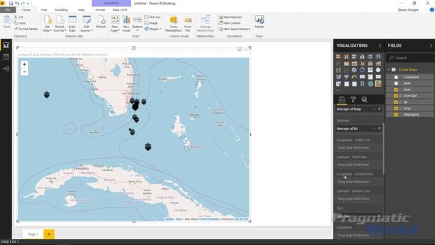
Task: Click New Quick Measure
Action: coord(234,29)
